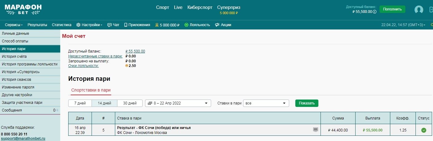Open the date range 8–22 Апр dropdown
This screenshot has width=433, height=141.
point(178,103)
